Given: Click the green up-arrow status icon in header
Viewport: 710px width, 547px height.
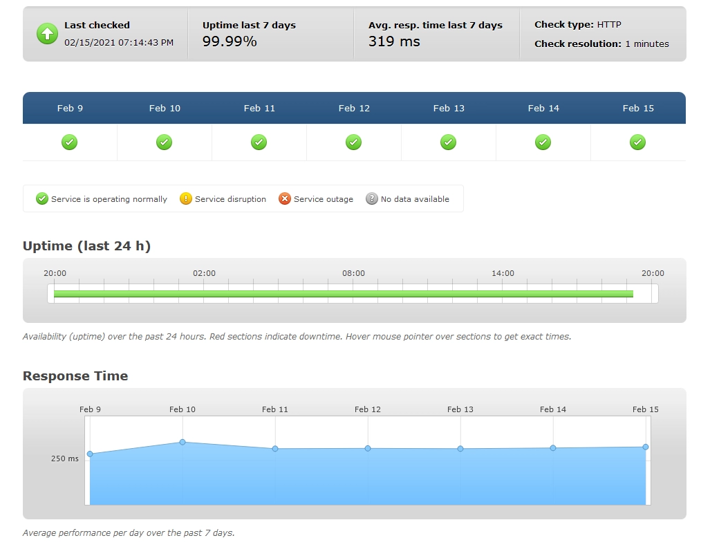Looking at the screenshot, I should click(x=46, y=33).
